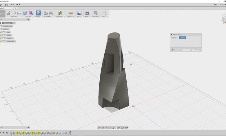226x136 pixels.
Task: Close the document tab
Action: click(15, 8)
